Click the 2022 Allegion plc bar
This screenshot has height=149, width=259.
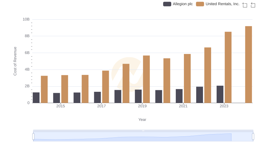199,95
